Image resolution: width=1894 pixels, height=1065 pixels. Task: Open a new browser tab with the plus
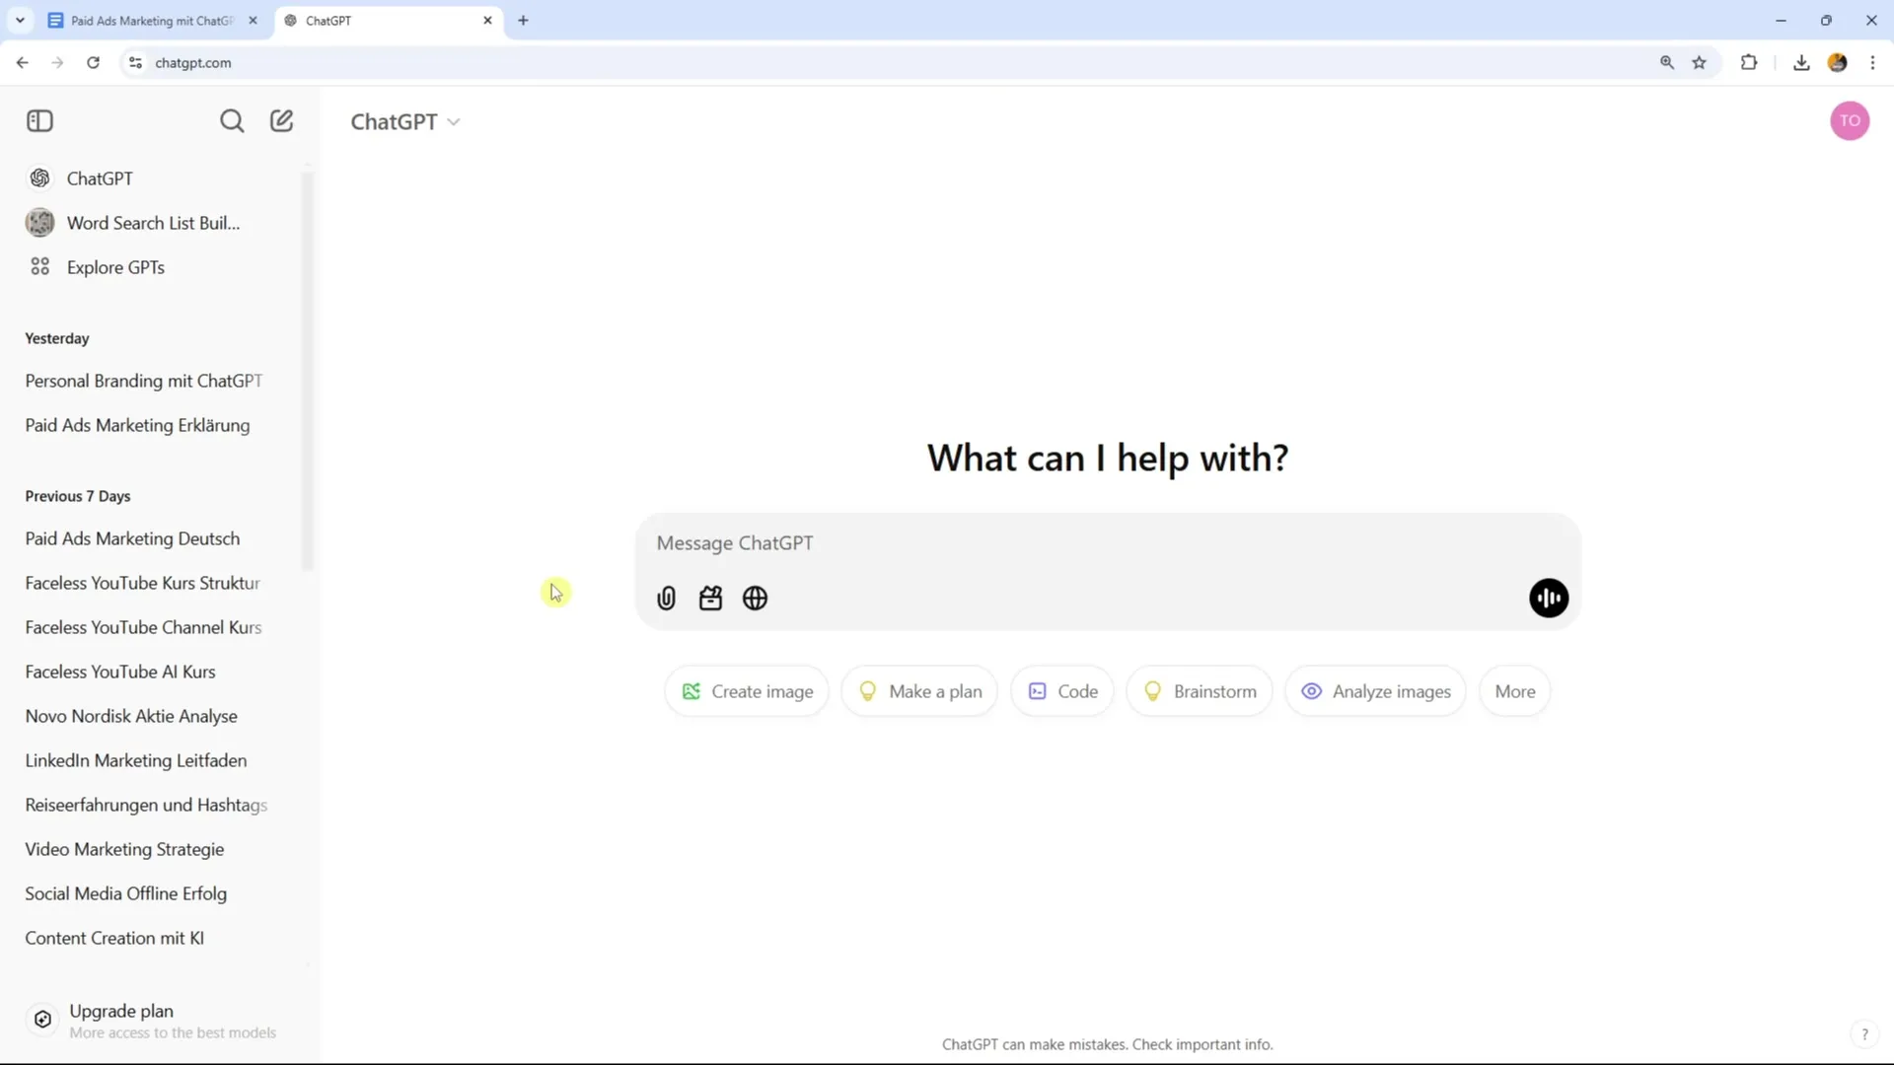523,21
